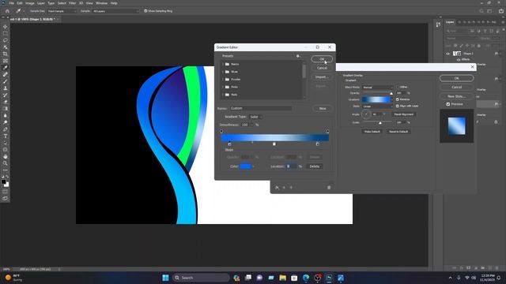Screen dimensions: 506x284
Task: Open the Filter menu
Action: click(x=72, y=3)
